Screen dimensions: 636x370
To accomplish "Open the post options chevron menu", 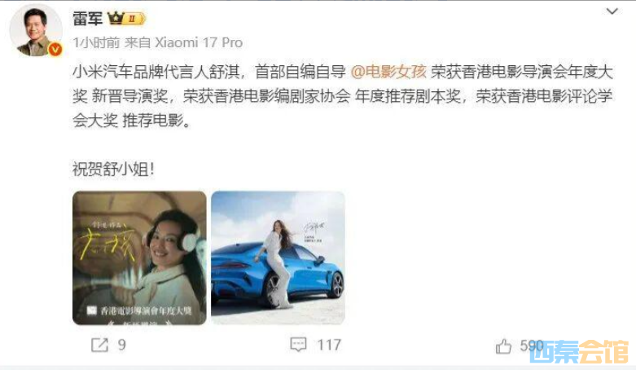I will [612, 11].
